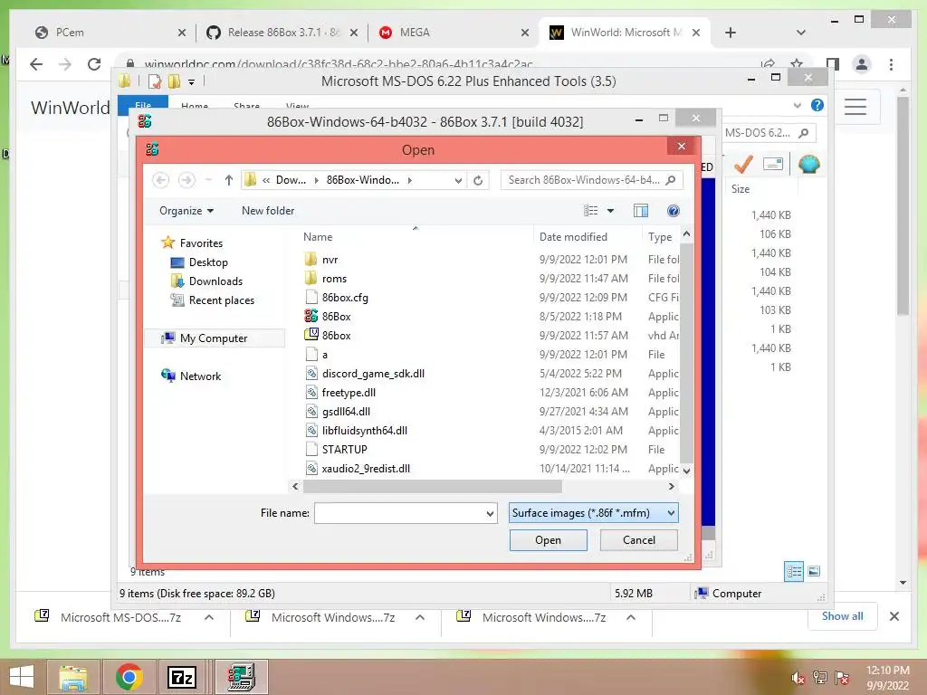Close the WinWorld browser tab

[x=696, y=33]
